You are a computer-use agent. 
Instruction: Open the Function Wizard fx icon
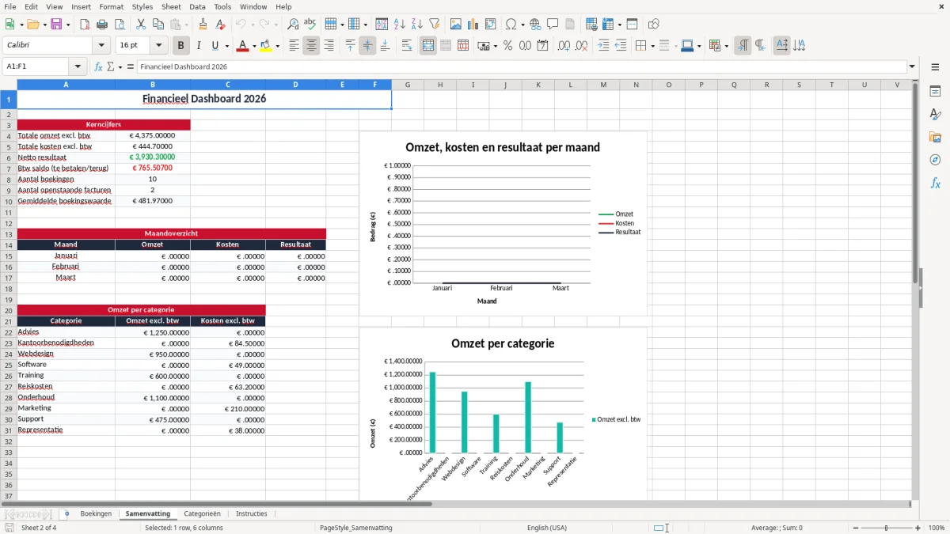coord(98,67)
